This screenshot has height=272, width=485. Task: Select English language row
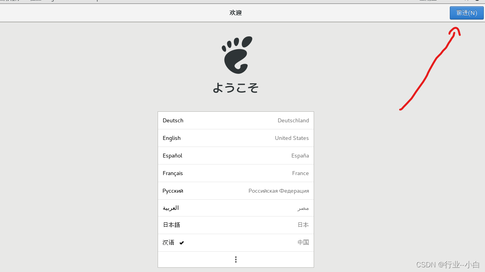coord(236,138)
